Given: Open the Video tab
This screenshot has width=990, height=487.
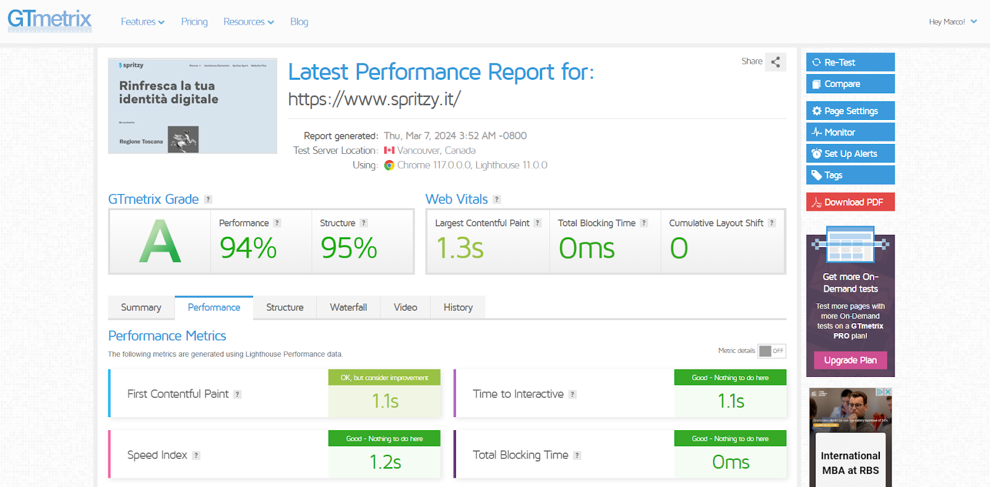Looking at the screenshot, I should coord(405,307).
